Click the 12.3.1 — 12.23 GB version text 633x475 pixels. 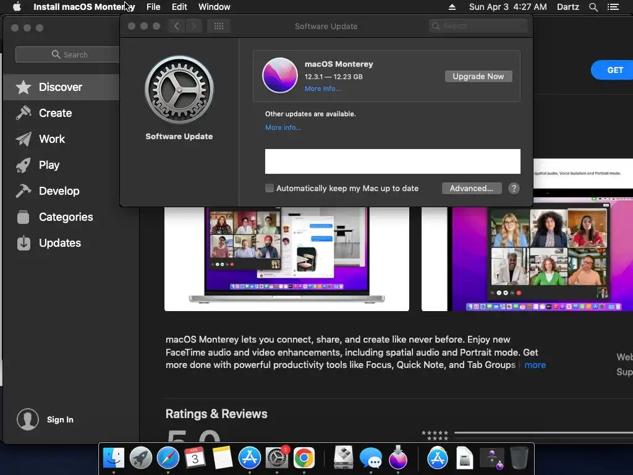click(333, 77)
